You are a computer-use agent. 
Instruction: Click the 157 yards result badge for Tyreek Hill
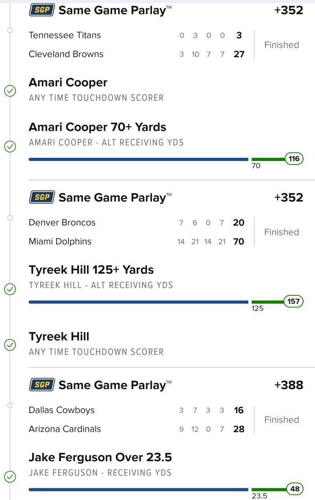coord(294,301)
